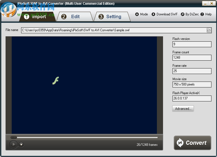Close the converter window
Image resolution: width=217 pixels, height=157 pixels.
click(212, 3)
